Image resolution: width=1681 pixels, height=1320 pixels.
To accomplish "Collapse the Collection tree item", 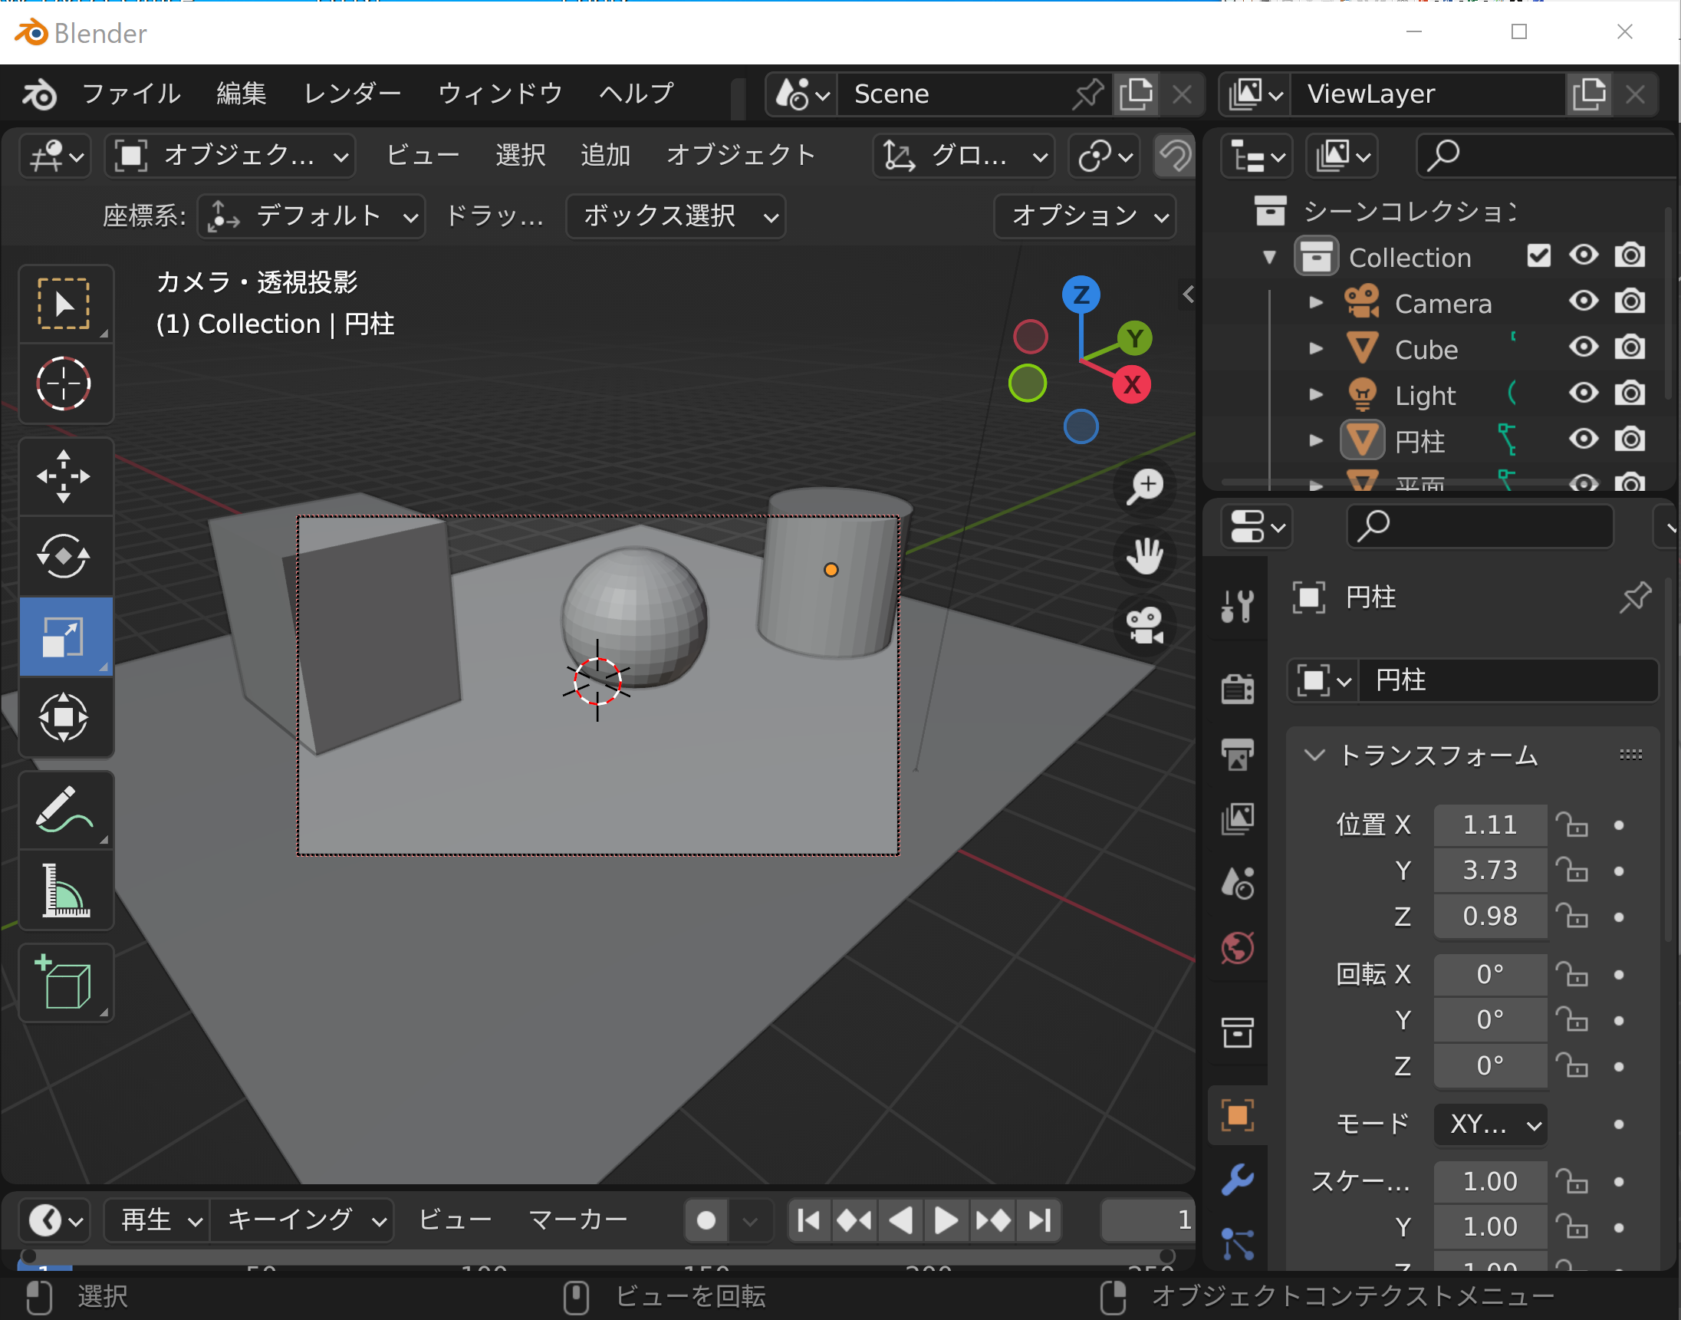I will pyautogui.click(x=1269, y=257).
